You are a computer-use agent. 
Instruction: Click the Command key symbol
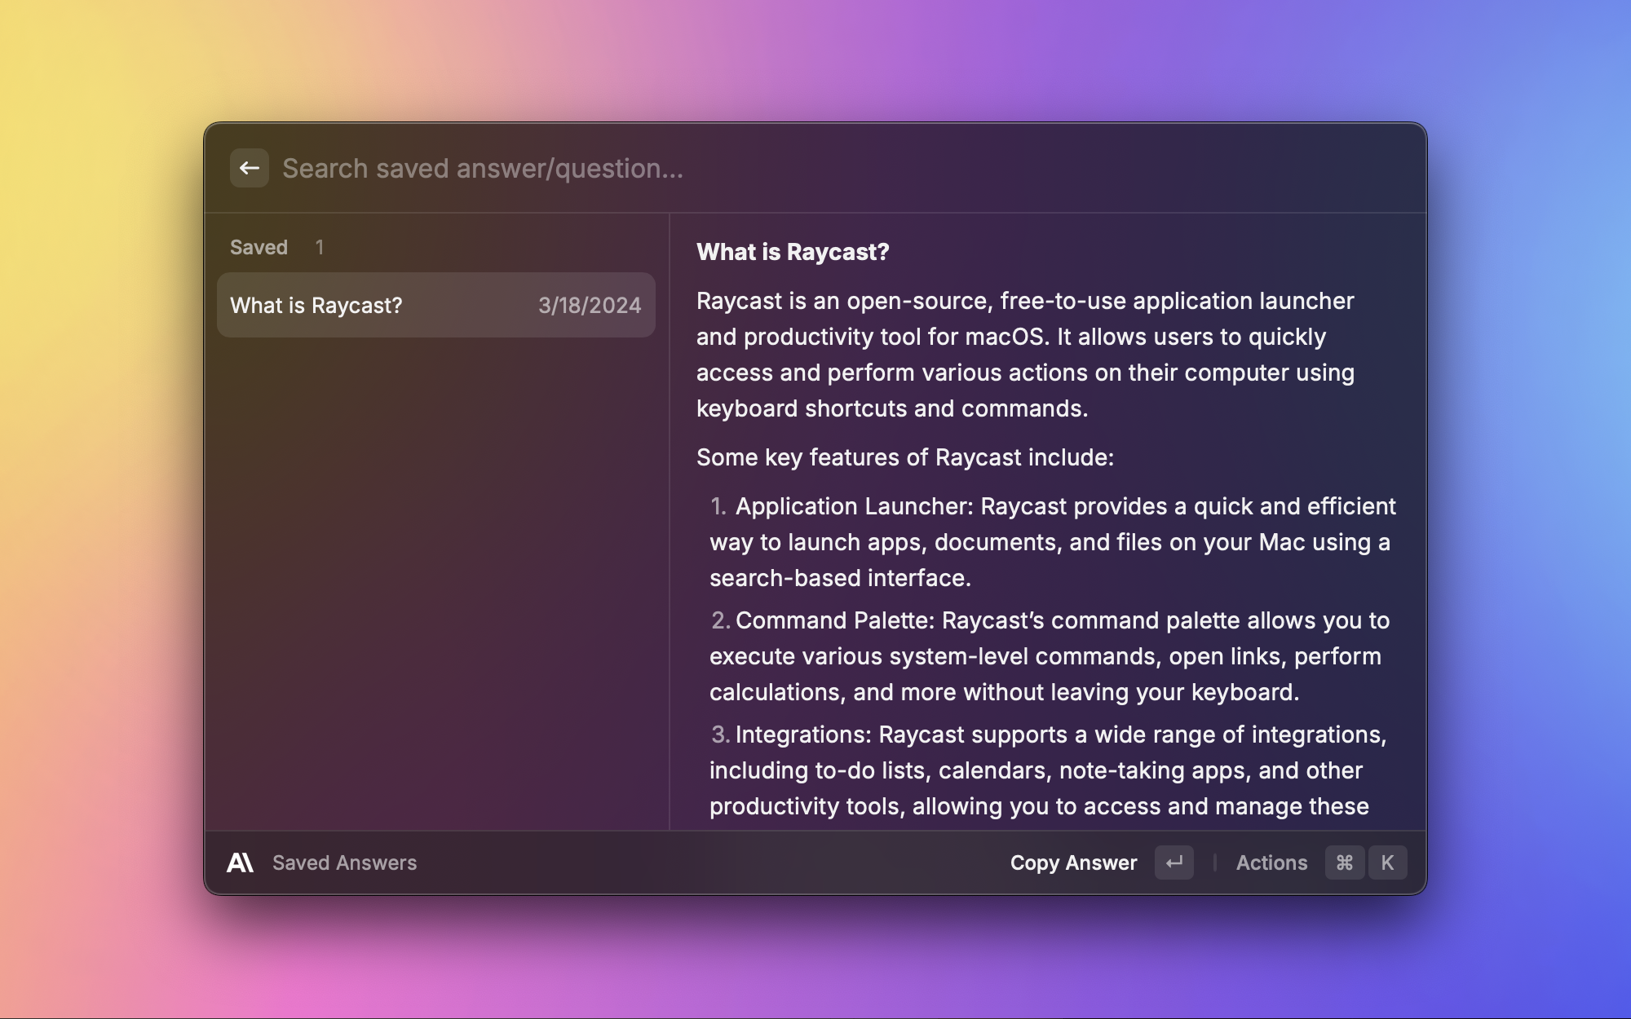pyautogui.click(x=1345, y=862)
